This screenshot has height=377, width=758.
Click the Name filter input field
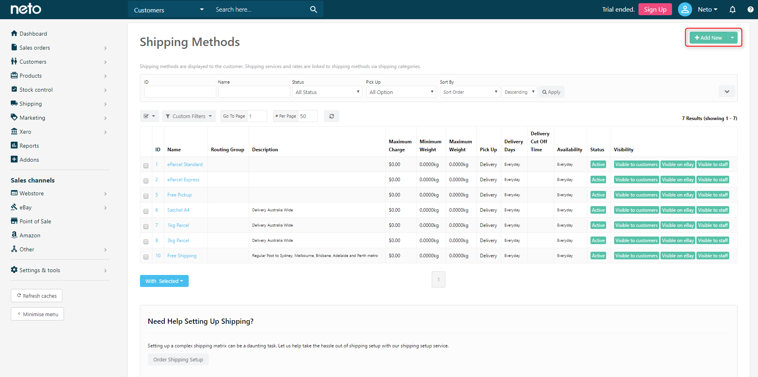[x=254, y=92]
